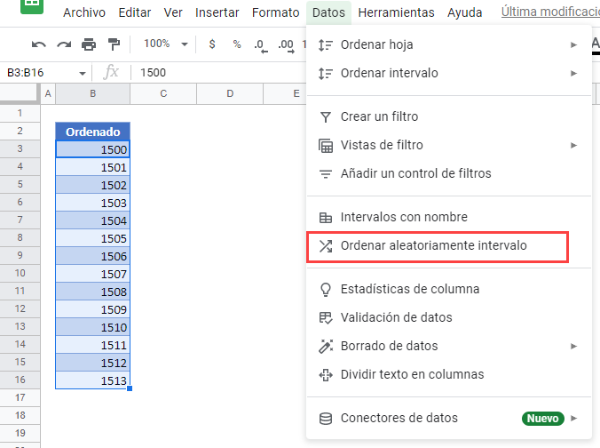
Task: Select Validación de datos
Action: (x=449, y=317)
